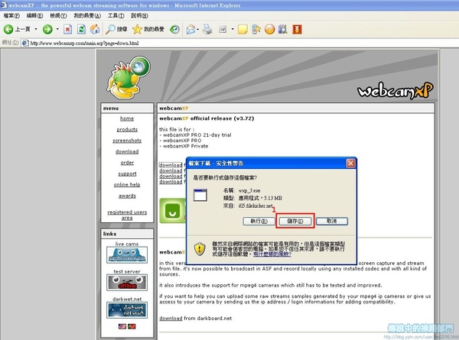Close the file download security warning dialog
459x340 pixels.
pos(350,164)
